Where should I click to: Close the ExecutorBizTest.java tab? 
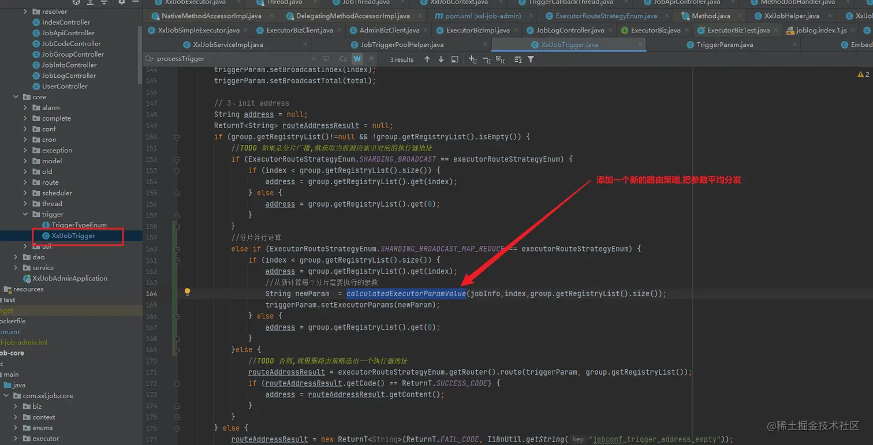[777, 30]
